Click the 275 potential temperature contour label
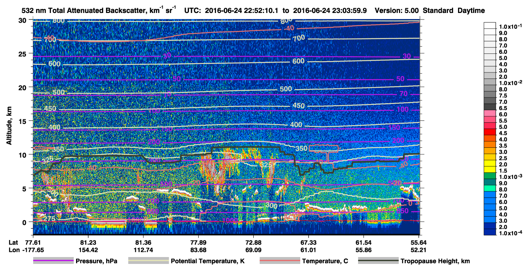This screenshot has width=526, height=270. 49,219
